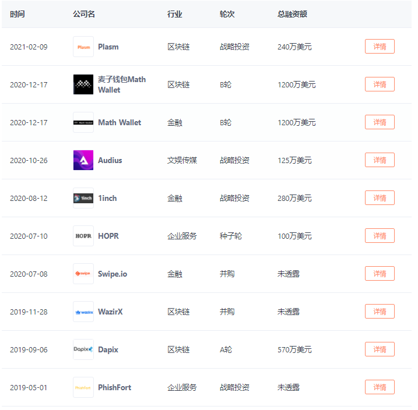The height and width of the screenshot is (410, 418).
Task: Click the 总融资额 column header
Action: click(292, 14)
